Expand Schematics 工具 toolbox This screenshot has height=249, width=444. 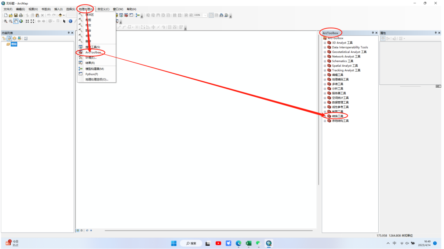point(325,61)
